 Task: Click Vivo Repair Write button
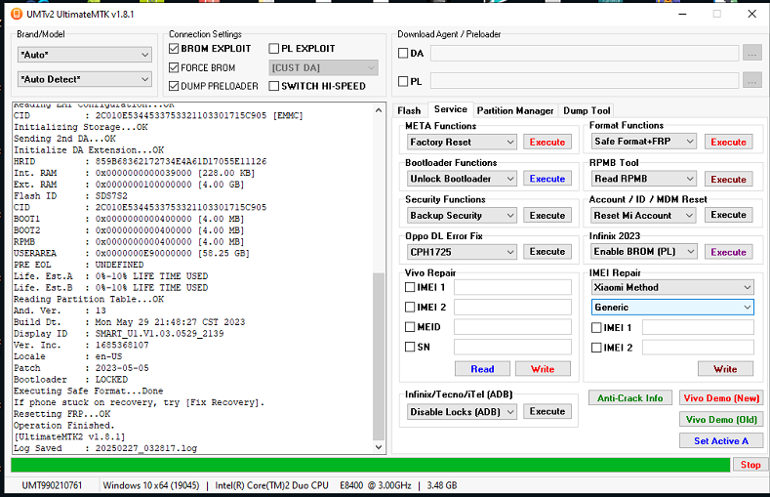pyautogui.click(x=543, y=369)
